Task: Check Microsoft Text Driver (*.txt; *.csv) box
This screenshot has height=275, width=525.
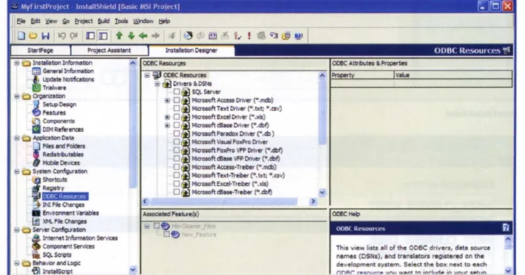Action: click(176, 109)
